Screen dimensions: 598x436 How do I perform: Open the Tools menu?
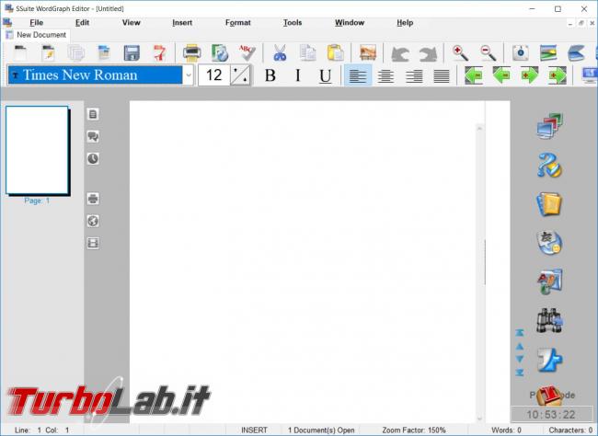pyautogui.click(x=293, y=22)
